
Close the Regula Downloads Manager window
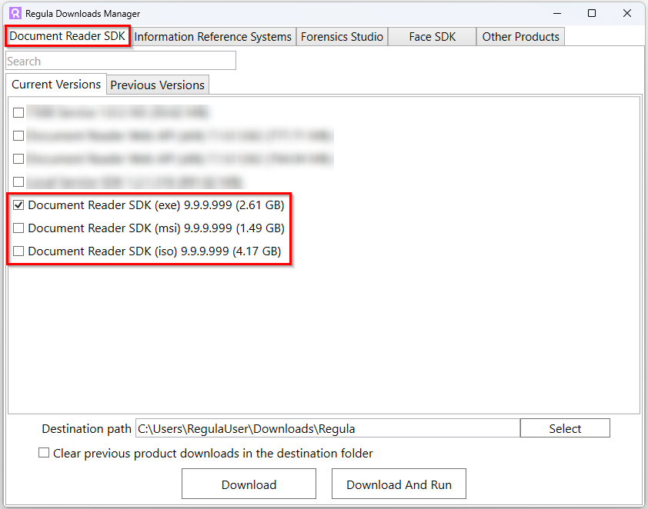[627, 13]
